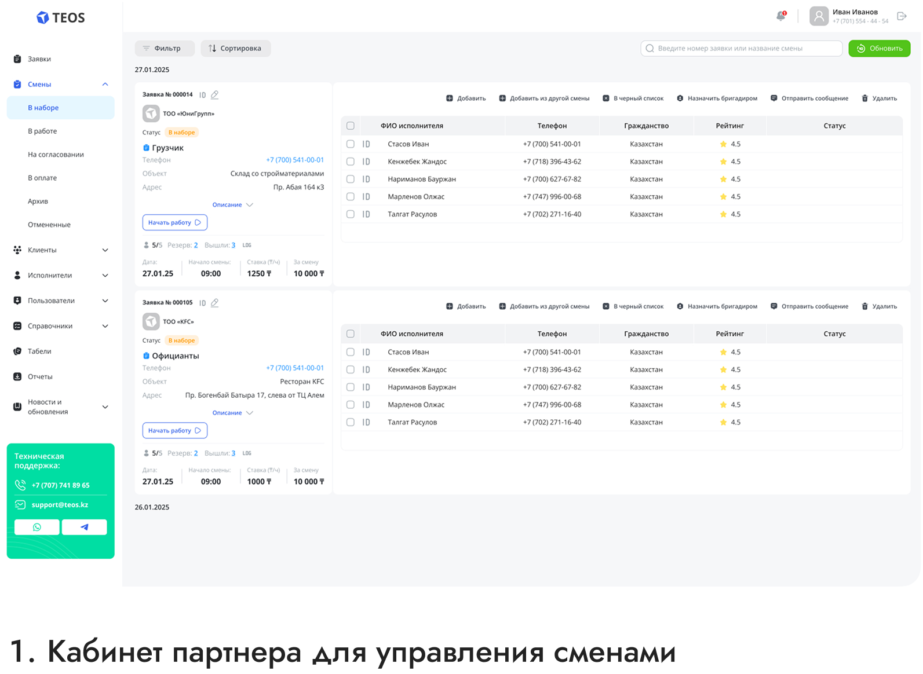
Task: Open Telegram support chat button
Action: (85, 527)
